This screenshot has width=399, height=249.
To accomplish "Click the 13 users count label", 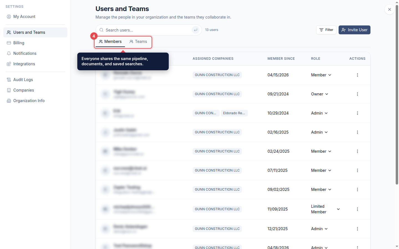I will [212, 30].
